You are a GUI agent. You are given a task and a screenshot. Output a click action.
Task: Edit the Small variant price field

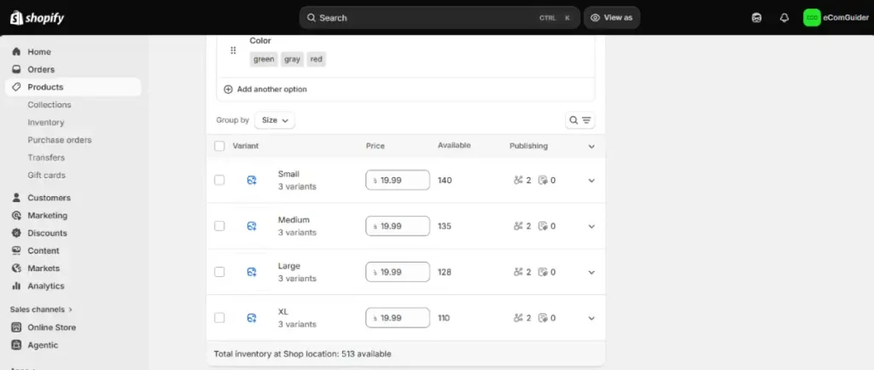pos(398,180)
